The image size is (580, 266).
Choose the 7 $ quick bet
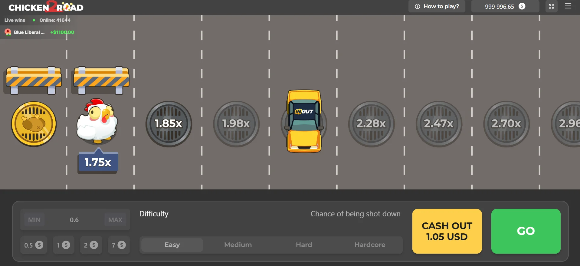coord(119,245)
